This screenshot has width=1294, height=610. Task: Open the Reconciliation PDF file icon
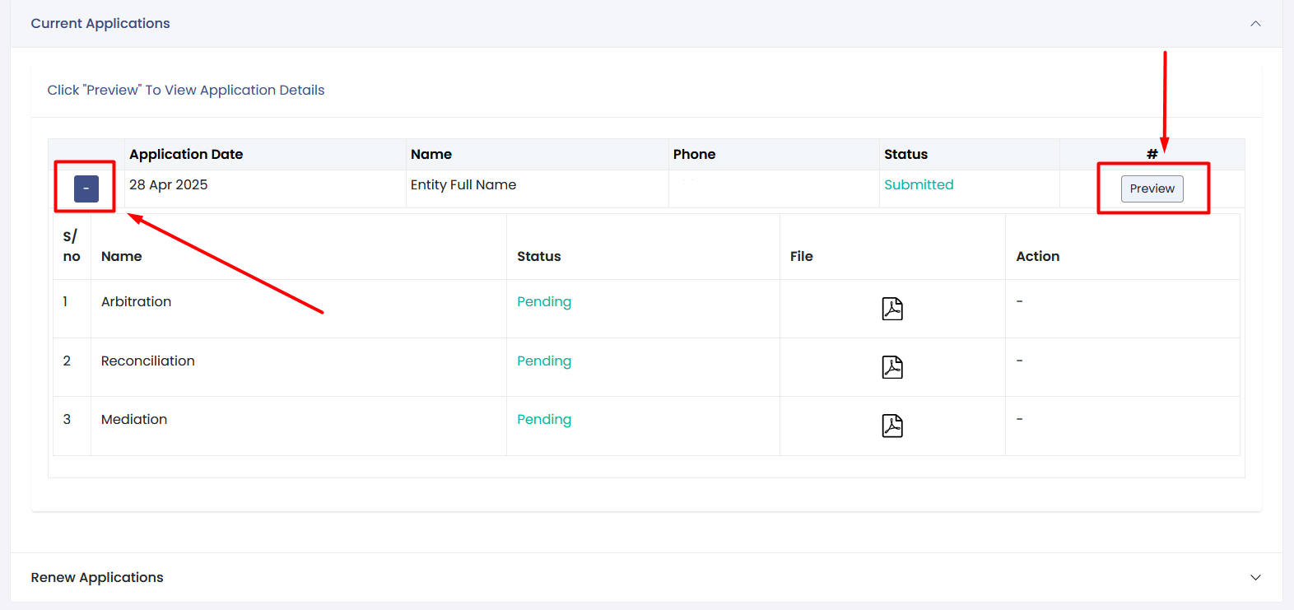(892, 367)
